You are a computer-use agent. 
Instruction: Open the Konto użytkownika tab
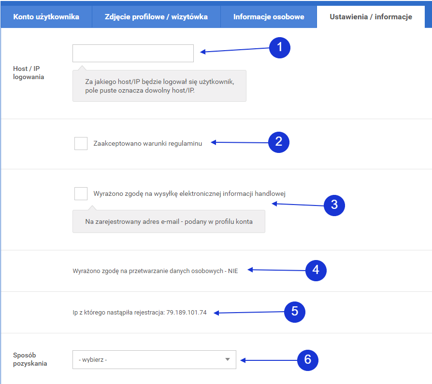46,17
